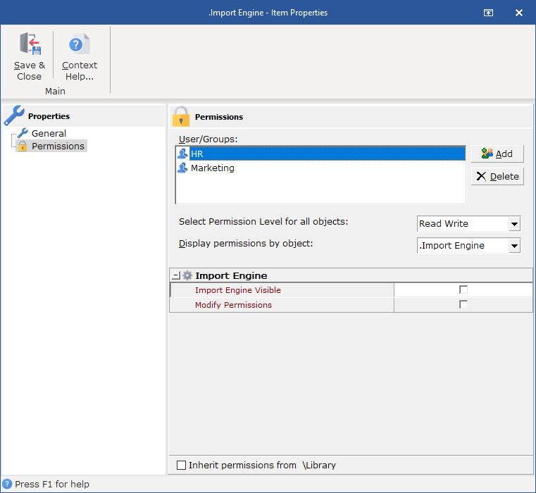
Task: Click the Import Engine gear icon
Action: (187, 276)
